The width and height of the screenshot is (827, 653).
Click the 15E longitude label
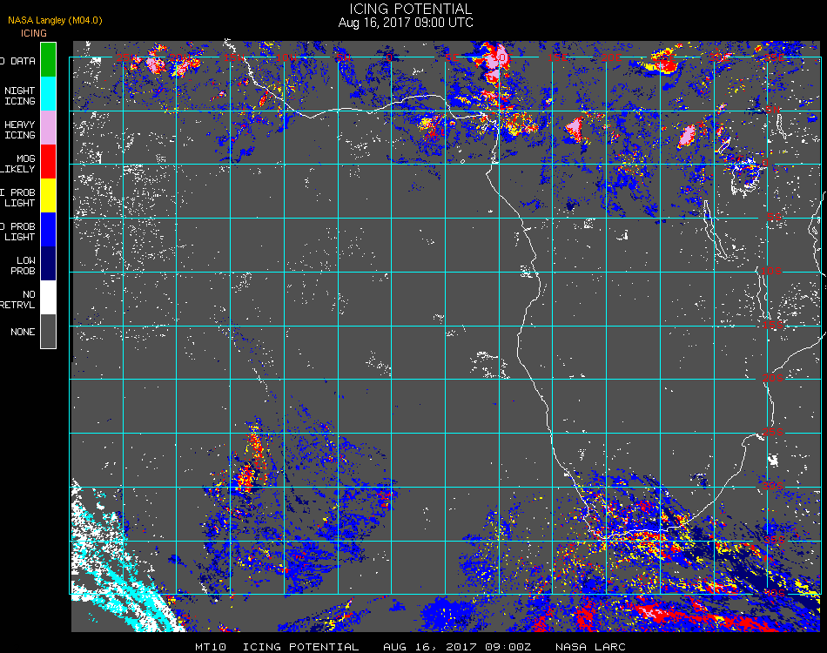[x=557, y=57]
